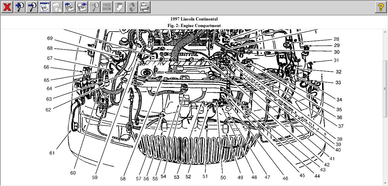The image size is (388, 186).
Task: Open figure in window icon
Action: [x=45, y=7]
